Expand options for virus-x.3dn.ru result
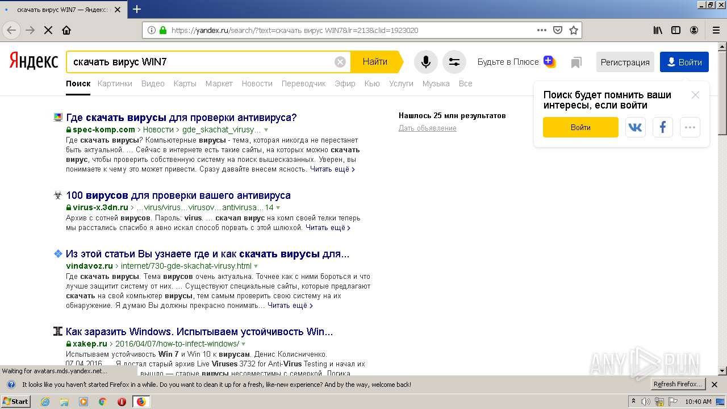 point(278,208)
